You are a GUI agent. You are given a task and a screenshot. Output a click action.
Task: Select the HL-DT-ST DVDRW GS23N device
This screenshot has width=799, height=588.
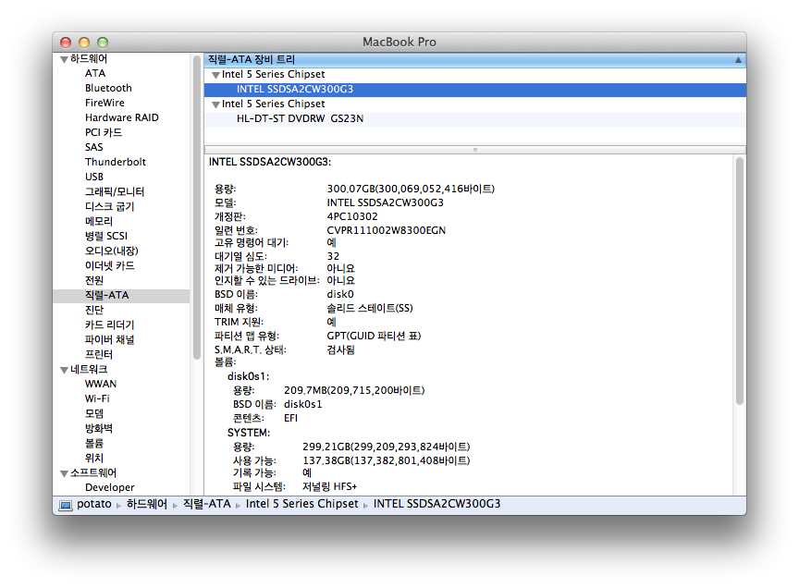tap(300, 118)
